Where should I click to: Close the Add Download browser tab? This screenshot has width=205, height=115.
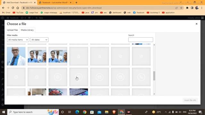pyautogui.click(x=35, y=3)
